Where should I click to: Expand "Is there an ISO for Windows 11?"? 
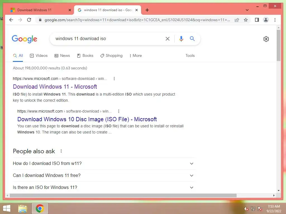(x=104, y=188)
